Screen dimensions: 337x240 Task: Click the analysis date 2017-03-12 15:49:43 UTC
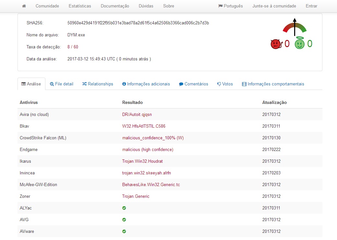coord(91,59)
